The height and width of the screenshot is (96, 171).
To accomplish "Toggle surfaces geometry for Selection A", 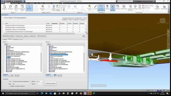I will tap(4, 75).
